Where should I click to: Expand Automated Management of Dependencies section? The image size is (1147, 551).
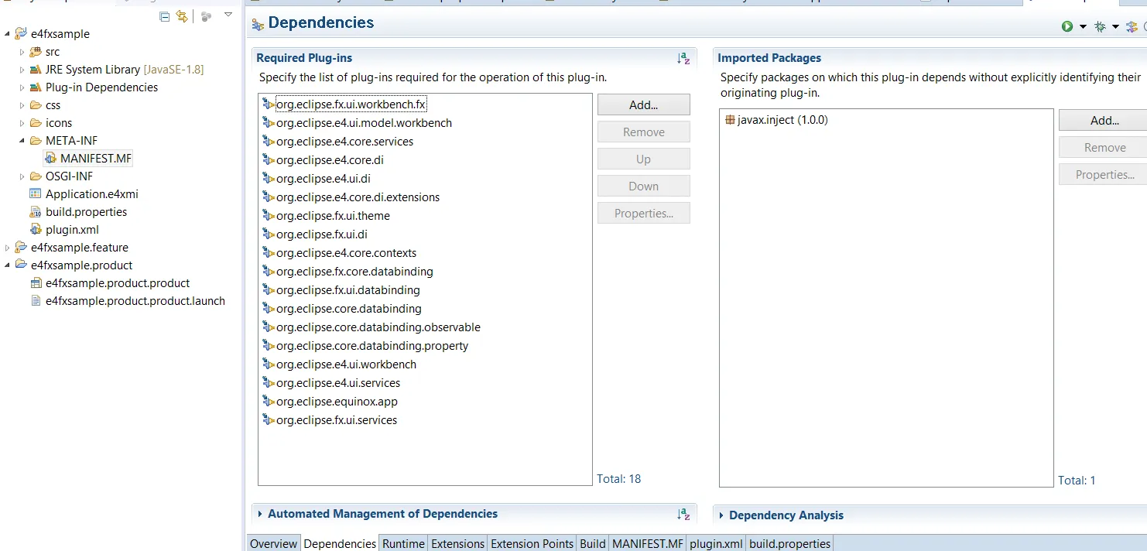pyautogui.click(x=260, y=514)
